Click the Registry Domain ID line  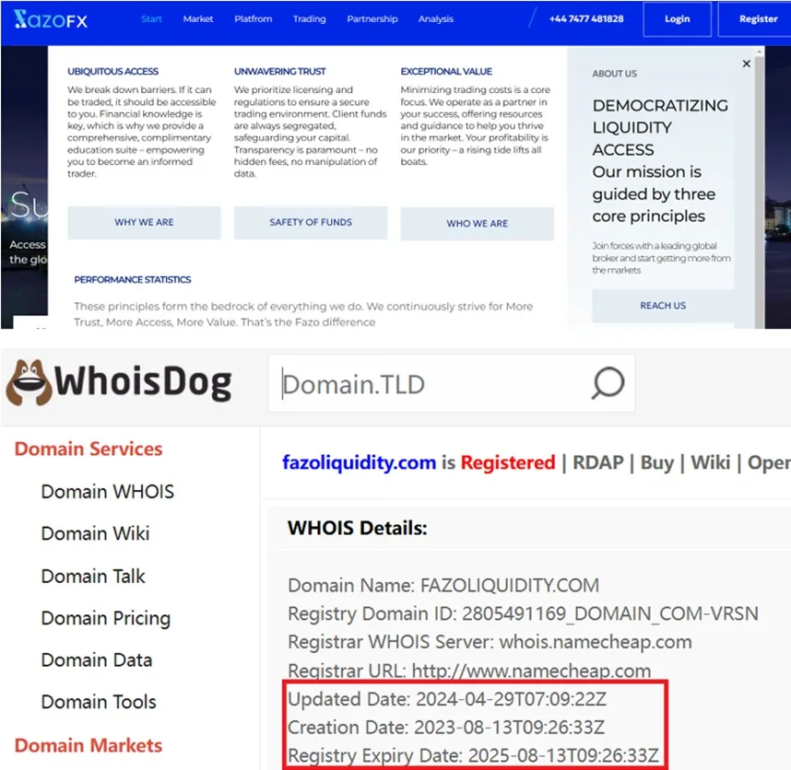click(x=523, y=613)
